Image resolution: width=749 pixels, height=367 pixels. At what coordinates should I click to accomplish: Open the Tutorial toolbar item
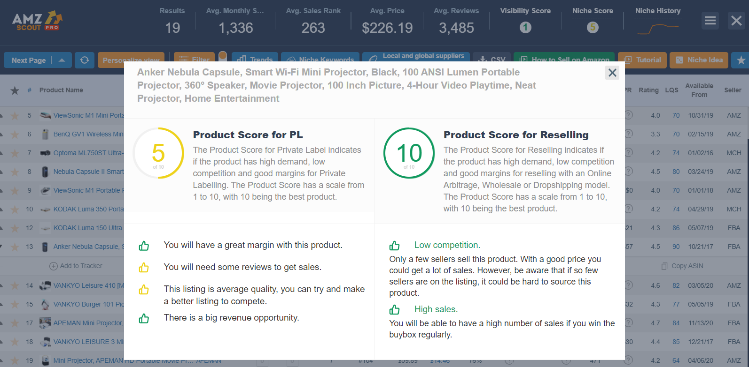click(642, 60)
